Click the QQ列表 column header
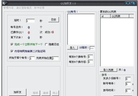 (x=120, y=16)
